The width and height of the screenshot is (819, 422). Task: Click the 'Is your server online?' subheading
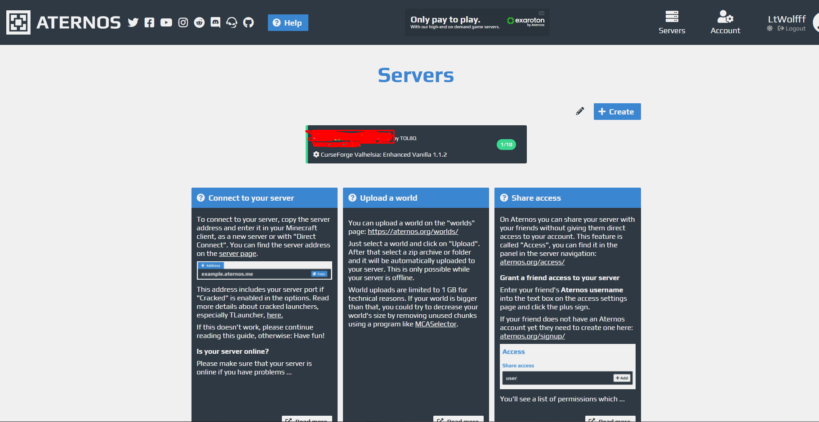pyautogui.click(x=232, y=352)
